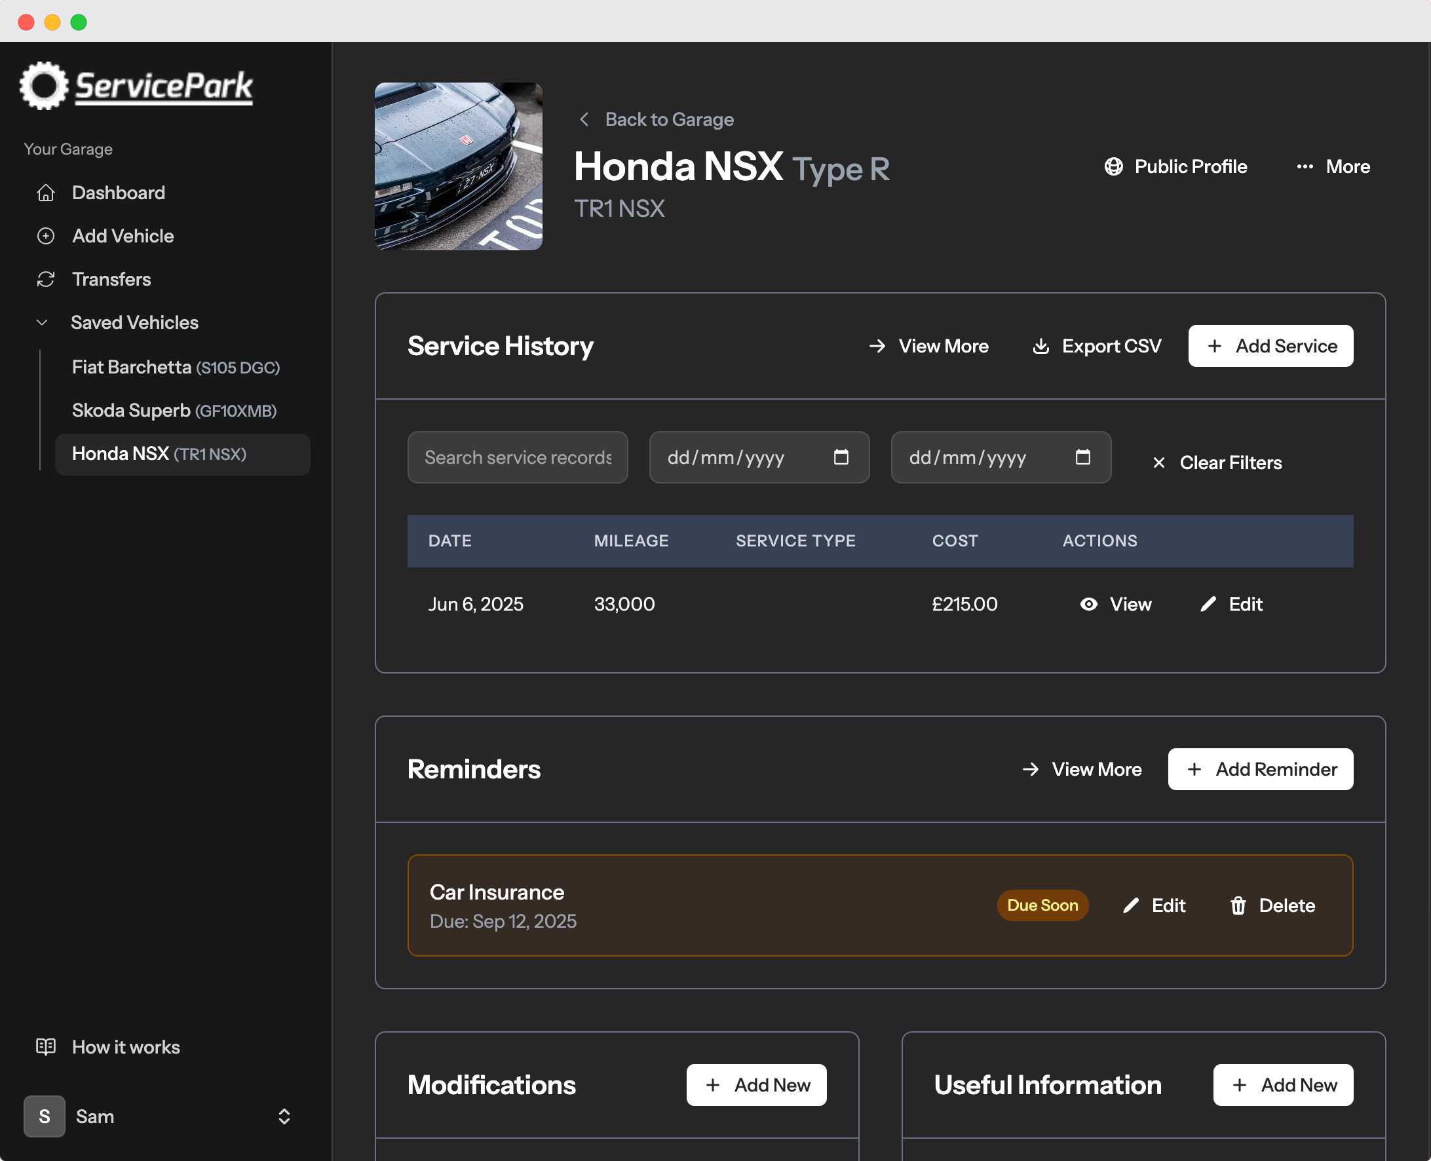
Task: Click the Jun 6, 2025 date cell
Action: click(476, 605)
